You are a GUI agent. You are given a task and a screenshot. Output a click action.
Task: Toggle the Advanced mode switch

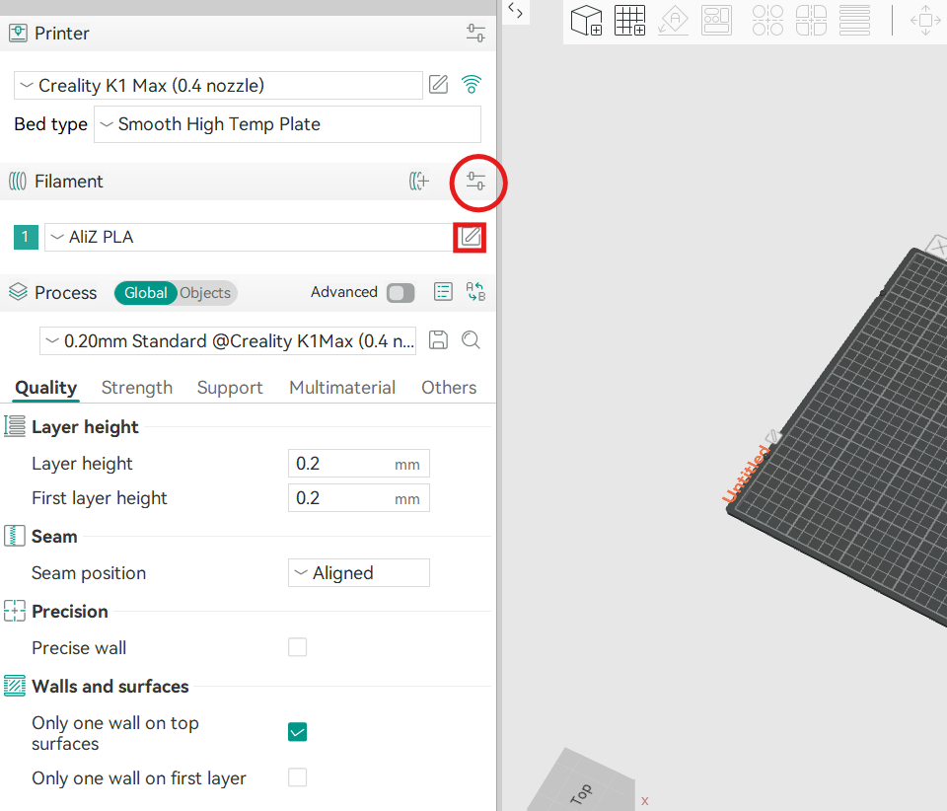point(401,293)
